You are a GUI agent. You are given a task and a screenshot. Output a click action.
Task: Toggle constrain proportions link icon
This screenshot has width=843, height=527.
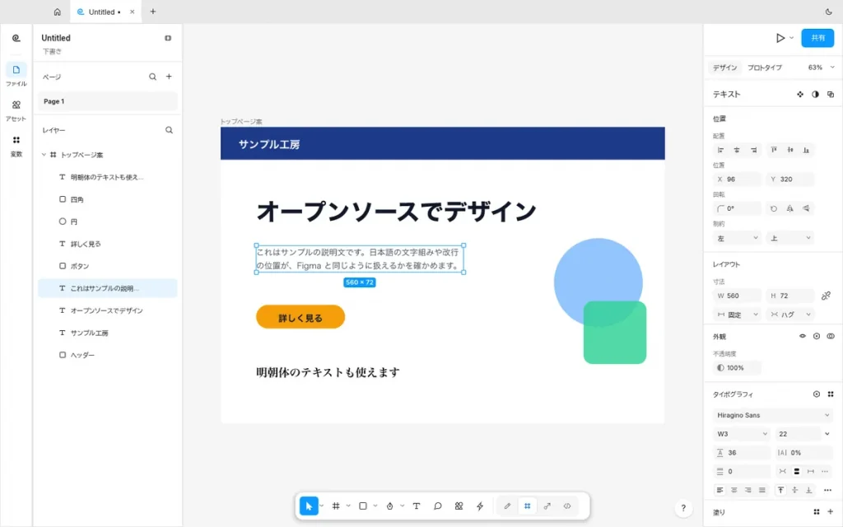826,296
